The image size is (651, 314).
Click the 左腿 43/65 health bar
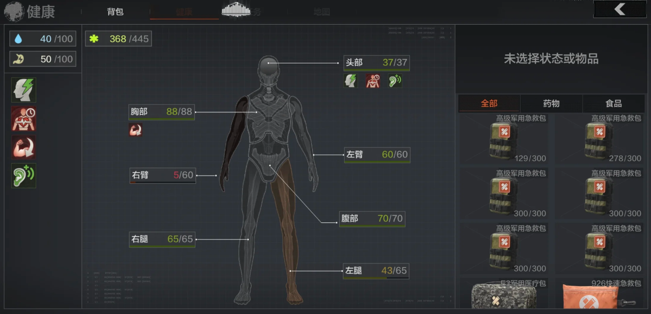pyautogui.click(x=375, y=271)
